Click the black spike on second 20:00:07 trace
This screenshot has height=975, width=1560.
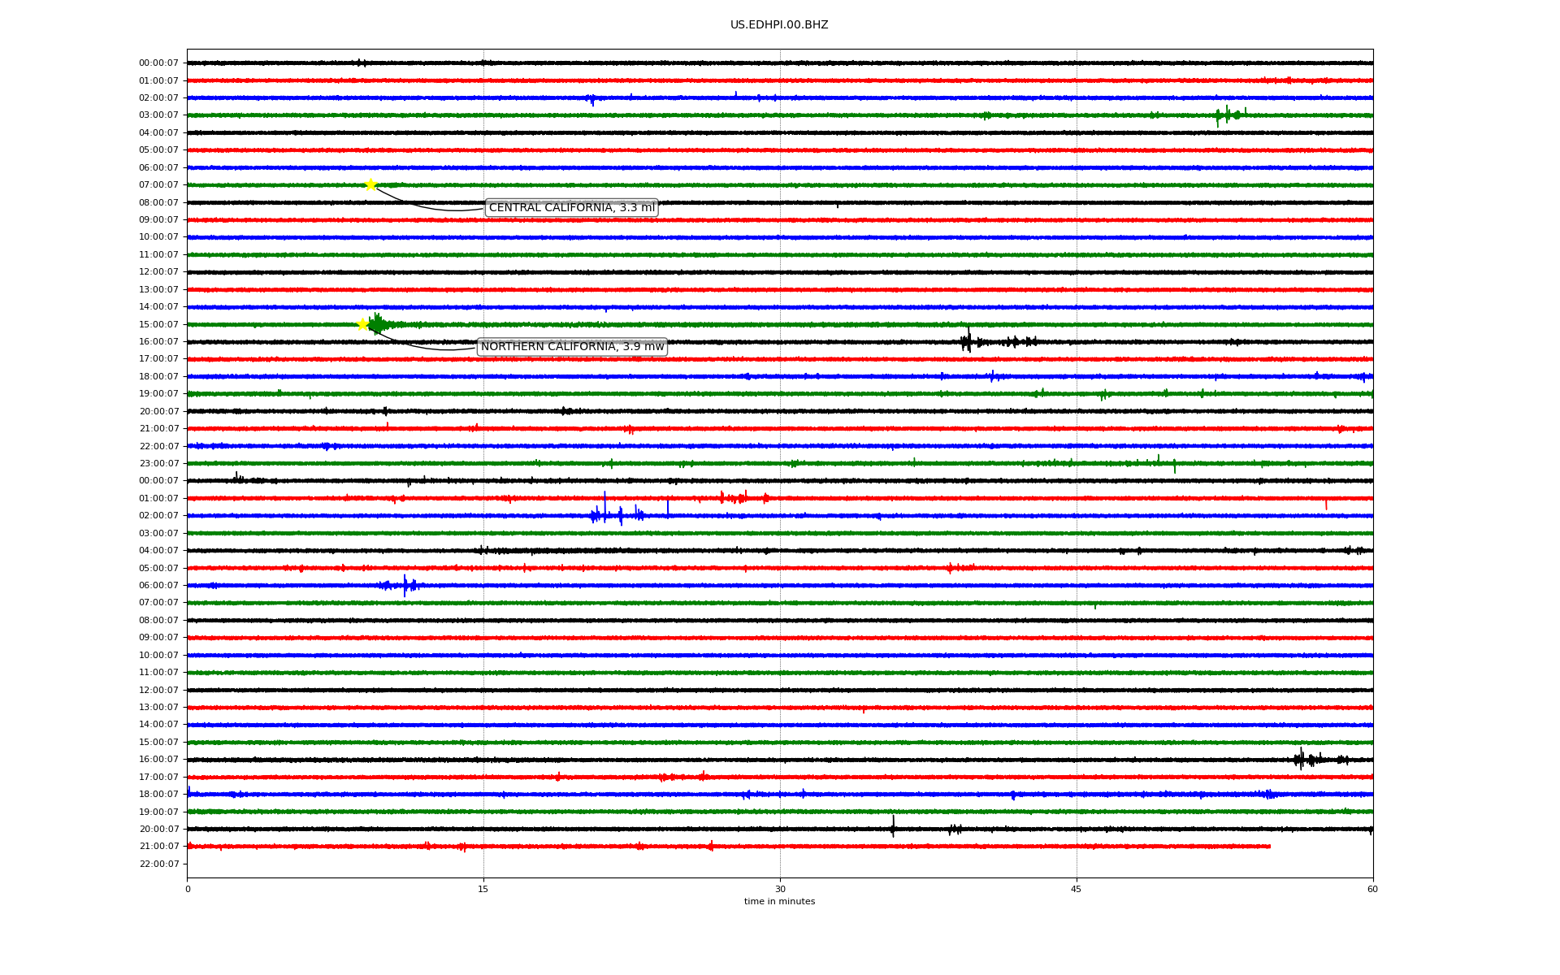[x=893, y=828]
